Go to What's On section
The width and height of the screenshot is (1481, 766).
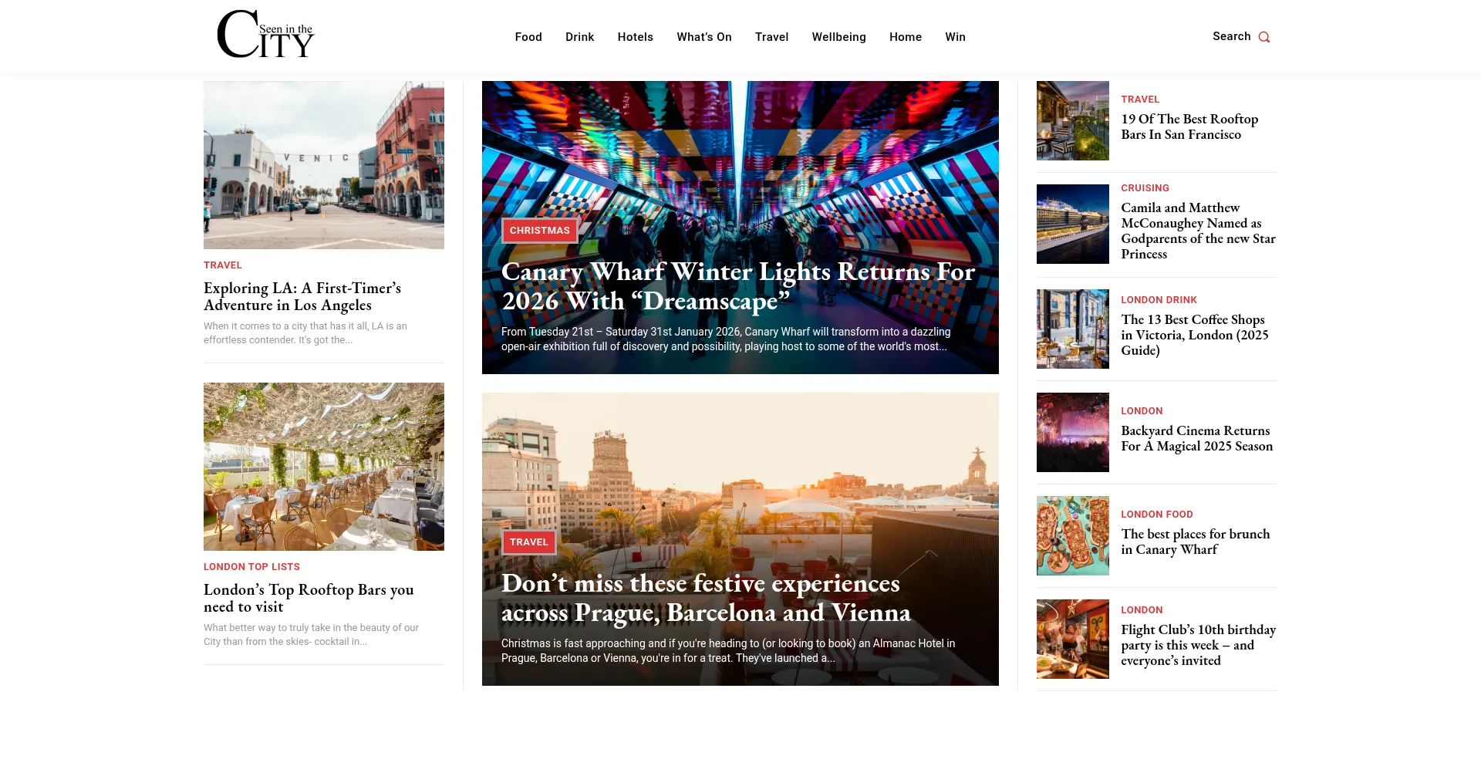(703, 37)
